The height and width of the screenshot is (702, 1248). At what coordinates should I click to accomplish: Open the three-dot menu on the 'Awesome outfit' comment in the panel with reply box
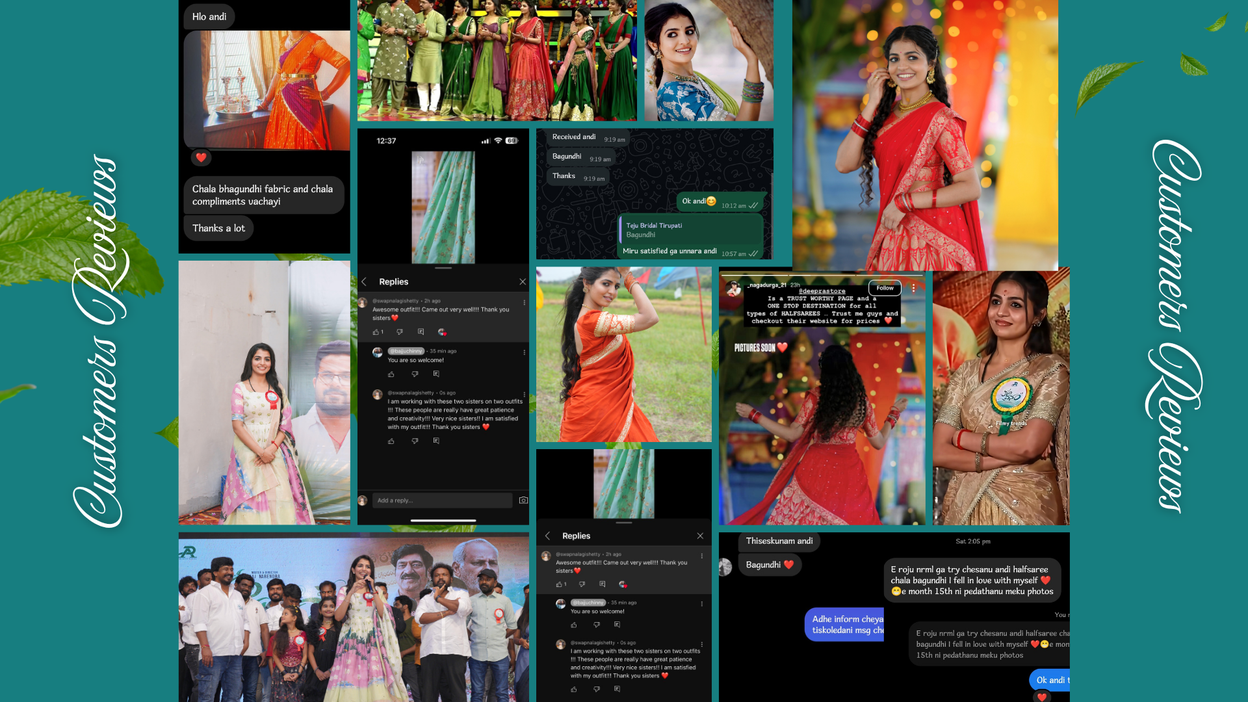524,303
